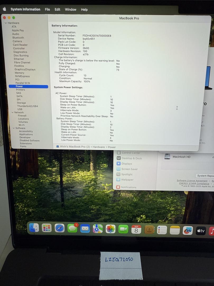
Task: Open Maps from the Dock
Action: point(98,229)
